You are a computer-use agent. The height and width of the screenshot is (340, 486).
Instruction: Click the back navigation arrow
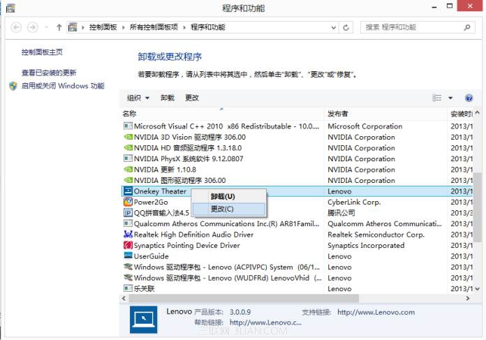15,27
